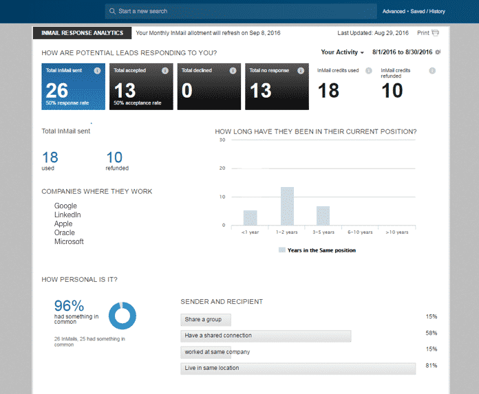Select the Total accepted tile

(x=140, y=87)
